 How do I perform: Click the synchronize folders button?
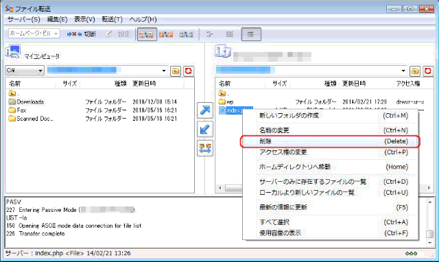click(205, 148)
